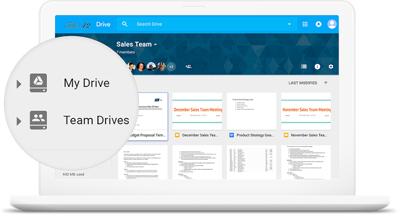This screenshot has width=398, height=215.
Task: Open the Google apps grid launcher
Action: pyautogui.click(x=305, y=24)
